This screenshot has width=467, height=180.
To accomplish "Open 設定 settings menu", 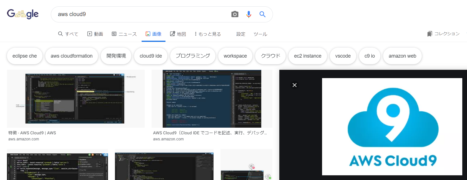I will [x=241, y=34].
